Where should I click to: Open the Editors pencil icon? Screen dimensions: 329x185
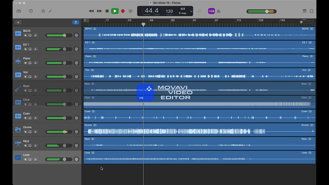coord(50,11)
